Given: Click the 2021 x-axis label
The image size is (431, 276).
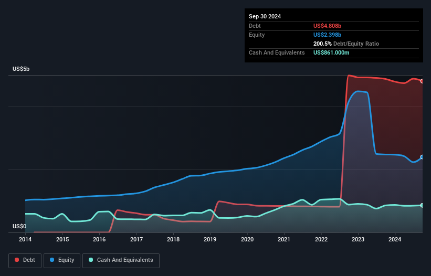Looking at the screenshot, I should (x=284, y=239).
